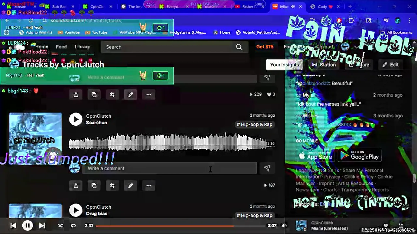The width and height of the screenshot is (417, 234).
Task: Click the Station button
Action: (x=324, y=65)
